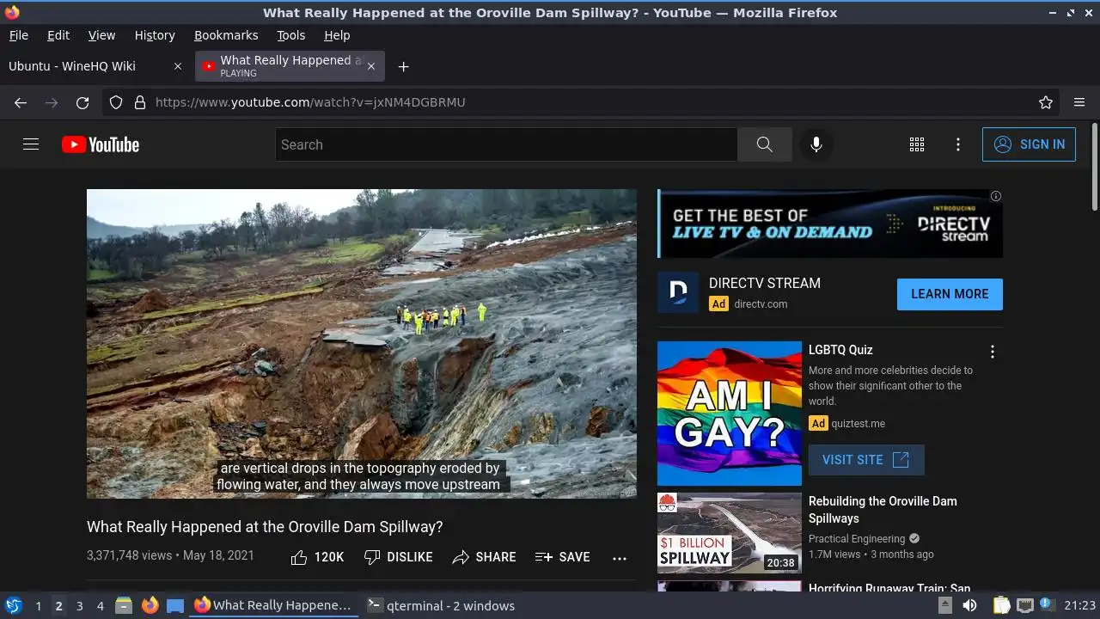
Task: Open the Bookmarks menu
Action: click(226, 35)
